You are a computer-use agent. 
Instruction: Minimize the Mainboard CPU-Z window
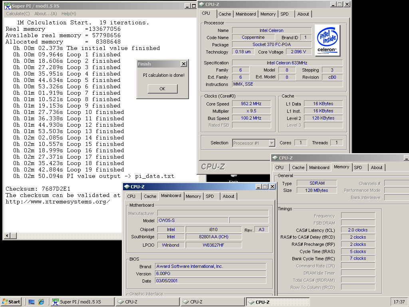click(x=258, y=187)
